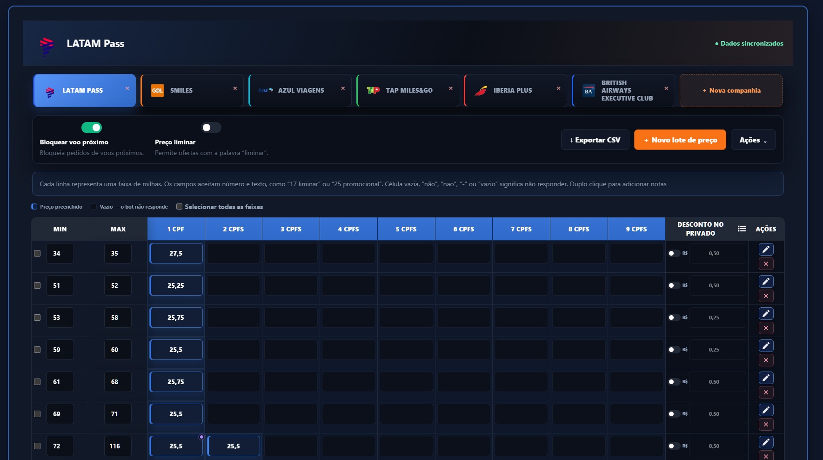This screenshot has height=460, width=823.
Task: Expand the Ações dropdown menu
Action: (x=753, y=140)
